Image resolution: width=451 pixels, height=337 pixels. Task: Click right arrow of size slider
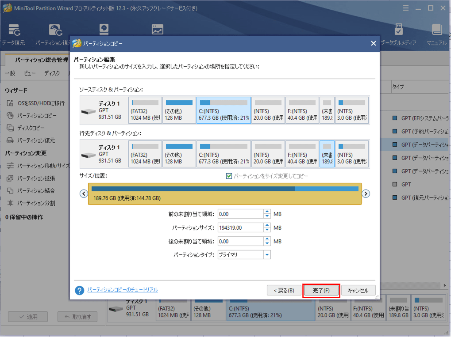(366, 194)
